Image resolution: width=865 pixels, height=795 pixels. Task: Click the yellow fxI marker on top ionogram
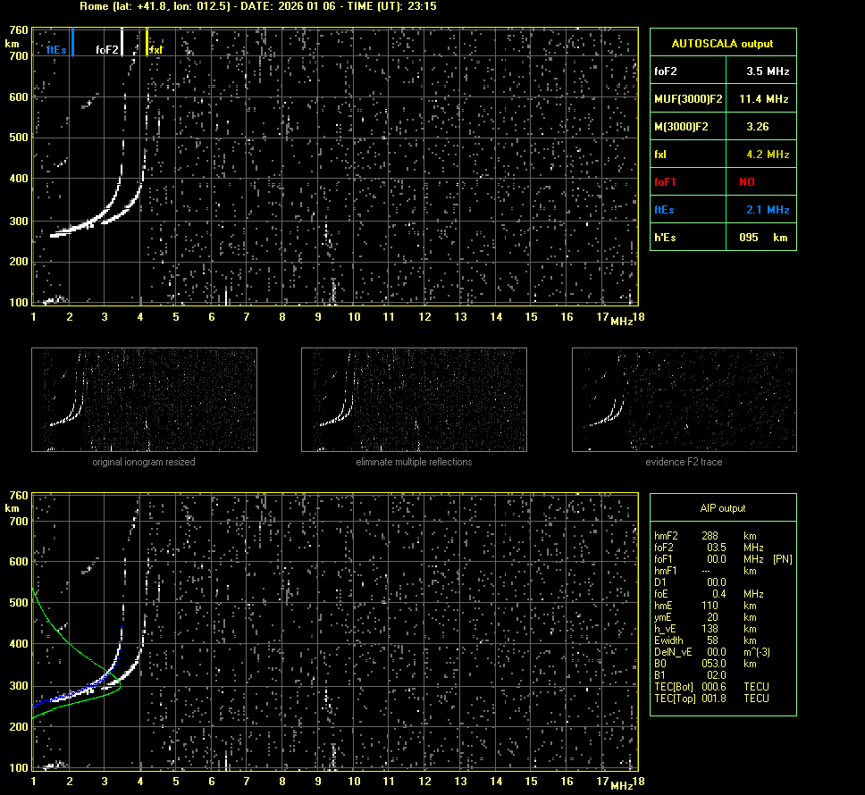tap(147, 42)
